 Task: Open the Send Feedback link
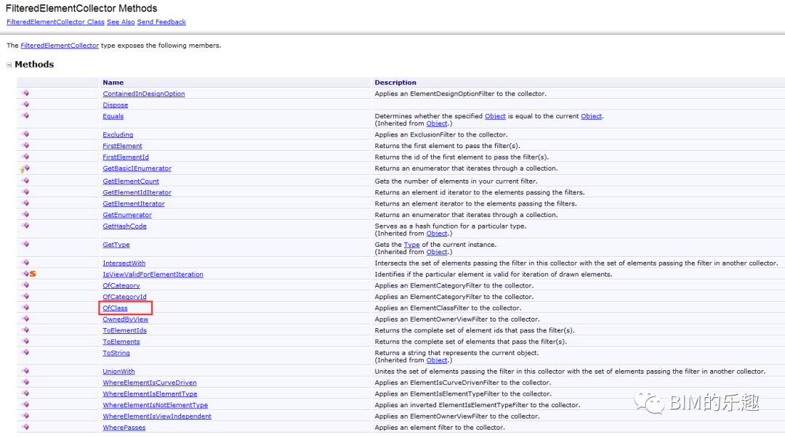coord(161,22)
